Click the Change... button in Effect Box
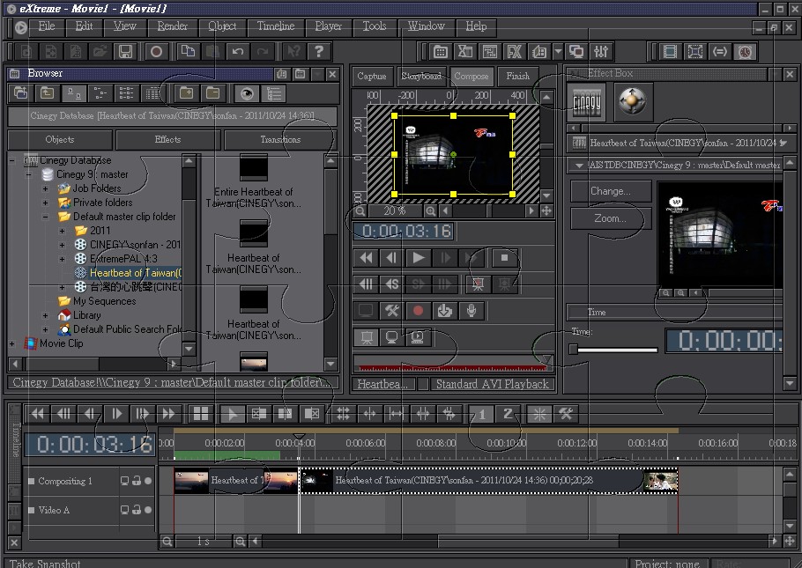This screenshot has height=568, width=802. pyautogui.click(x=610, y=191)
